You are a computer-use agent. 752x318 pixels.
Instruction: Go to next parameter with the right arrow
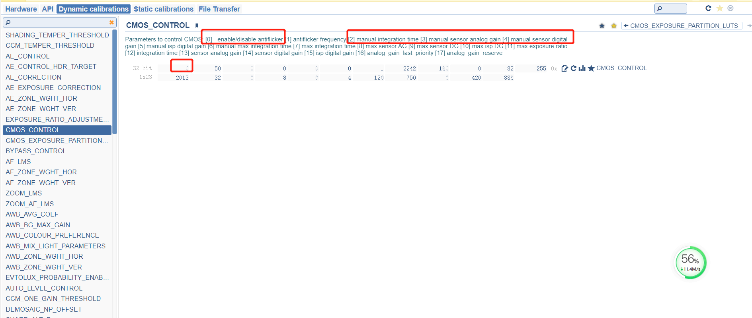[x=749, y=25]
